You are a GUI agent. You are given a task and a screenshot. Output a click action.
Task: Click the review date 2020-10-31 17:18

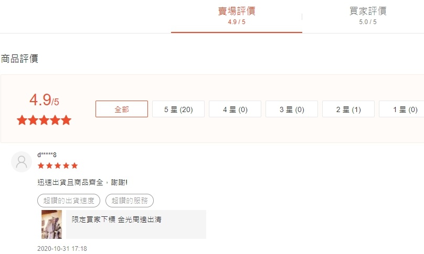62,249
